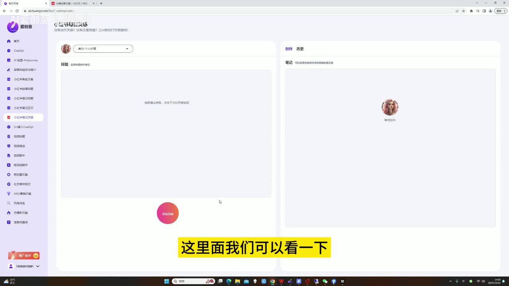509x286 pixels.
Task: Click the ChatGpt sidebar icon
Action: pos(9,51)
